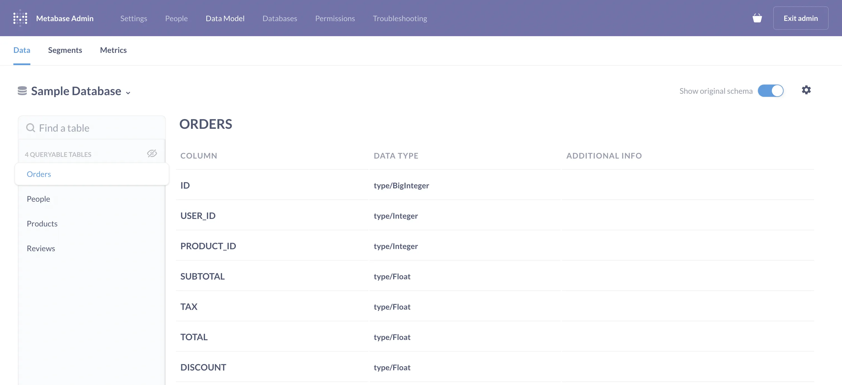Click the ORDERS table heading
This screenshot has width=842, height=385.
point(205,124)
